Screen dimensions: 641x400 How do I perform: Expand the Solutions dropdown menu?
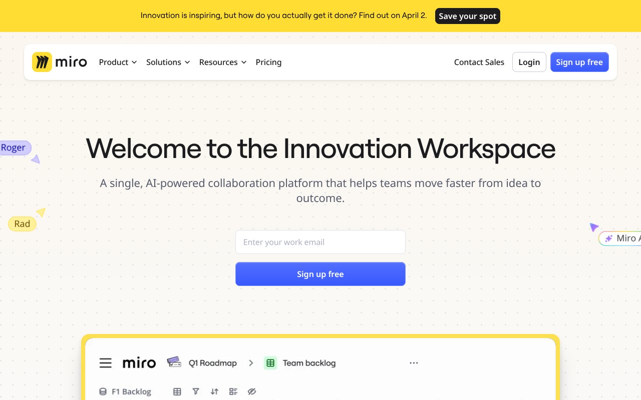coord(168,62)
